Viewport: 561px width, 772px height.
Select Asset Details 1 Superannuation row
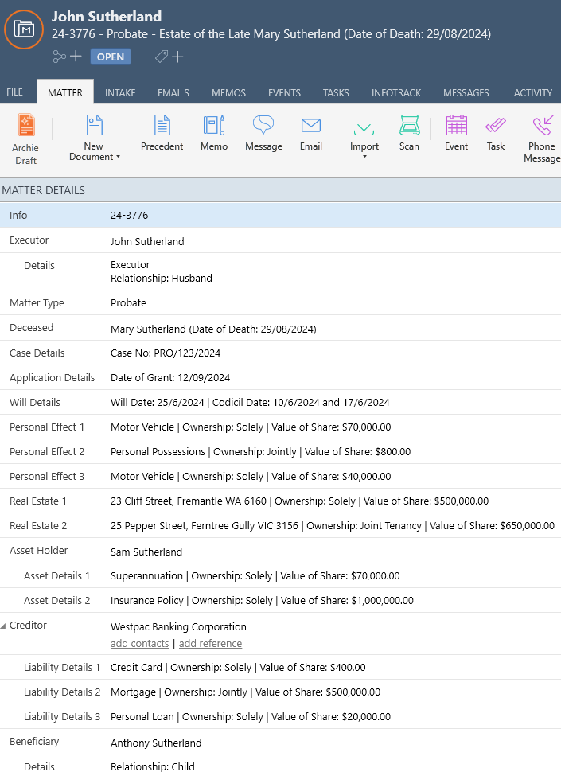point(280,575)
